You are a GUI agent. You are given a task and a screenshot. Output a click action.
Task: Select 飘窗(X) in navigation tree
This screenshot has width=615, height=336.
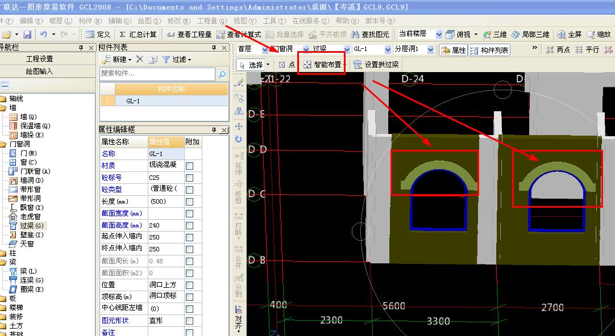click(x=27, y=208)
